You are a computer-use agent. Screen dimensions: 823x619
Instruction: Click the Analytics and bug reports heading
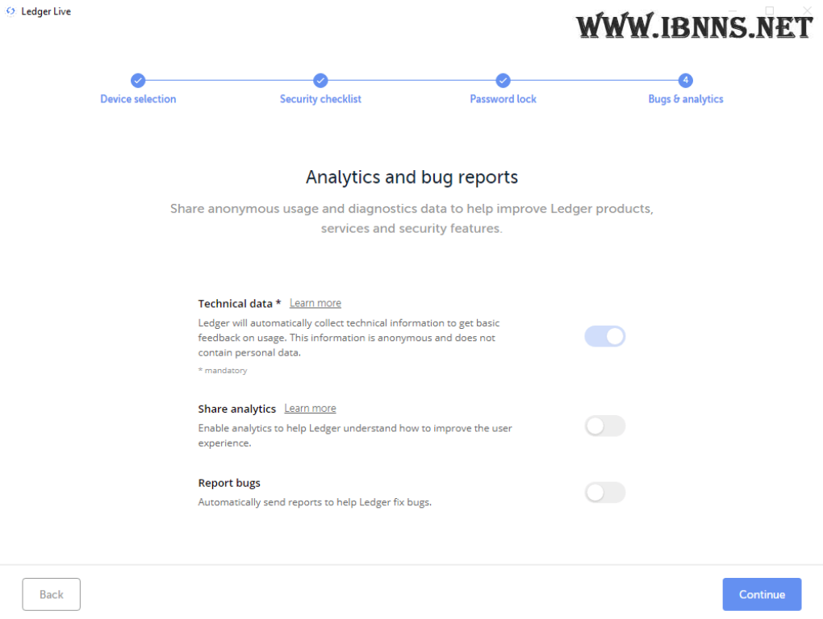412,177
